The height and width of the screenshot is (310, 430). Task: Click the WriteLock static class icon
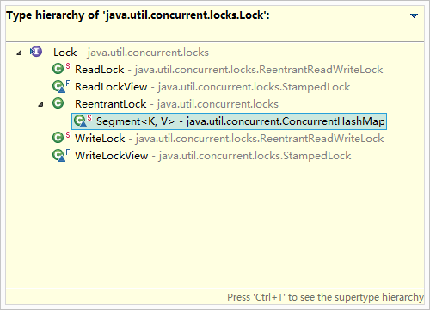click(x=61, y=138)
